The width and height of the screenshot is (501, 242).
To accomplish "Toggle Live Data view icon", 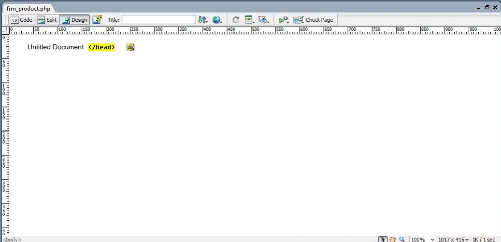I will (x=97, y=20).
